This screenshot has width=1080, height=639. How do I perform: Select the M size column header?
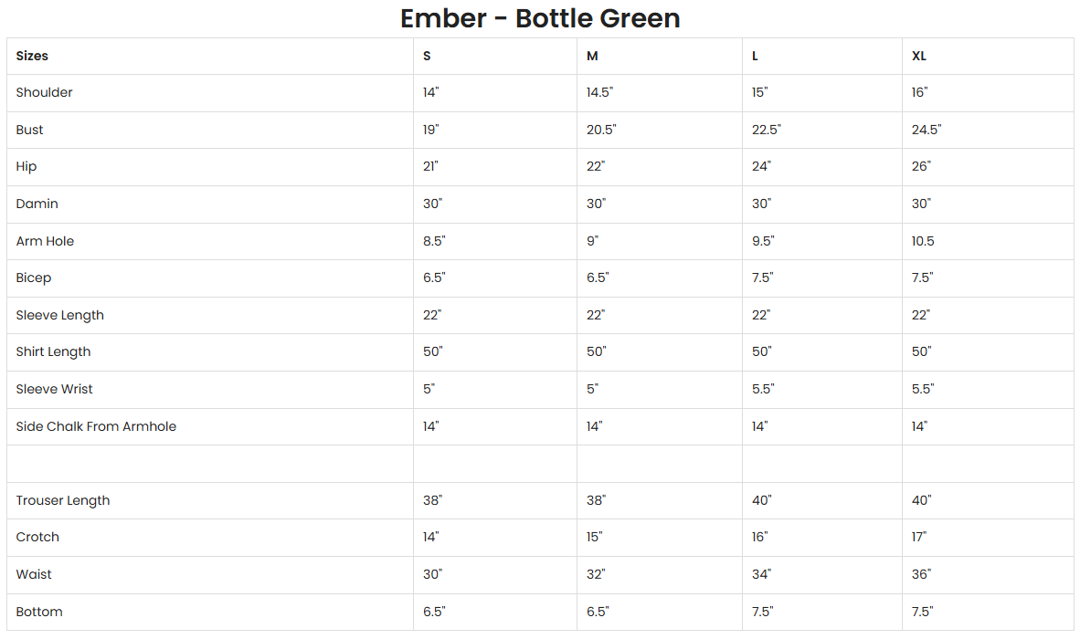click(592, 56)
